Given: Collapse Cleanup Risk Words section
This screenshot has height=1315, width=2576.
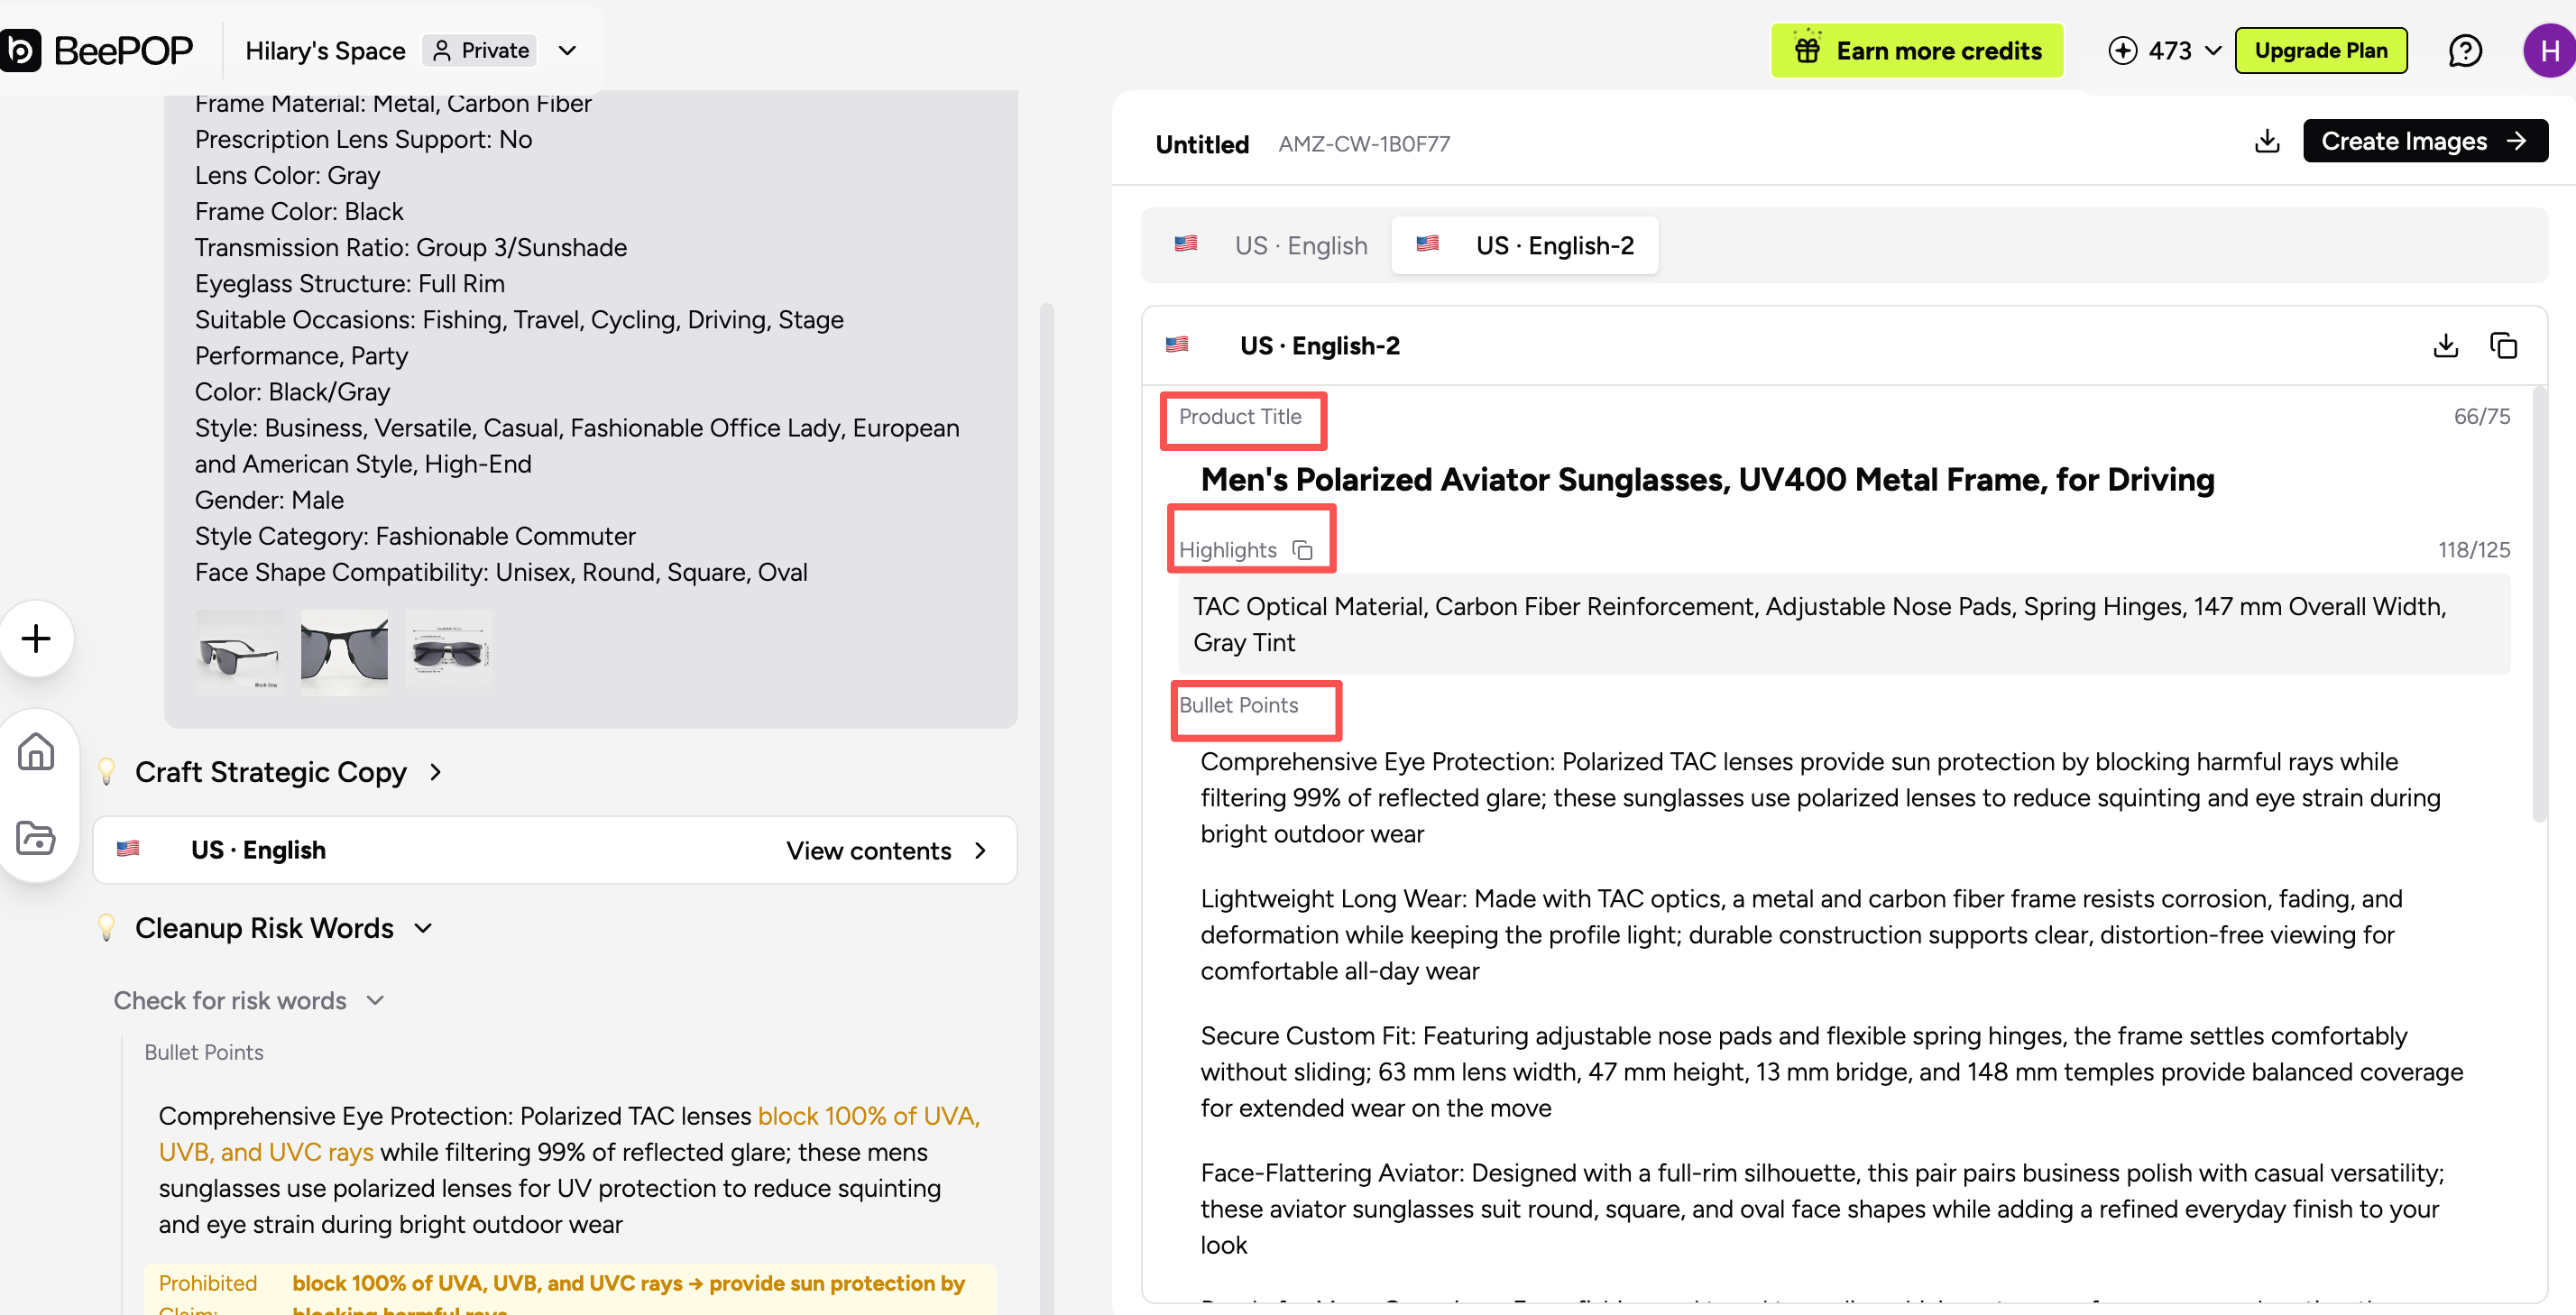Looking at the screenshot, I should coord(423,928).
